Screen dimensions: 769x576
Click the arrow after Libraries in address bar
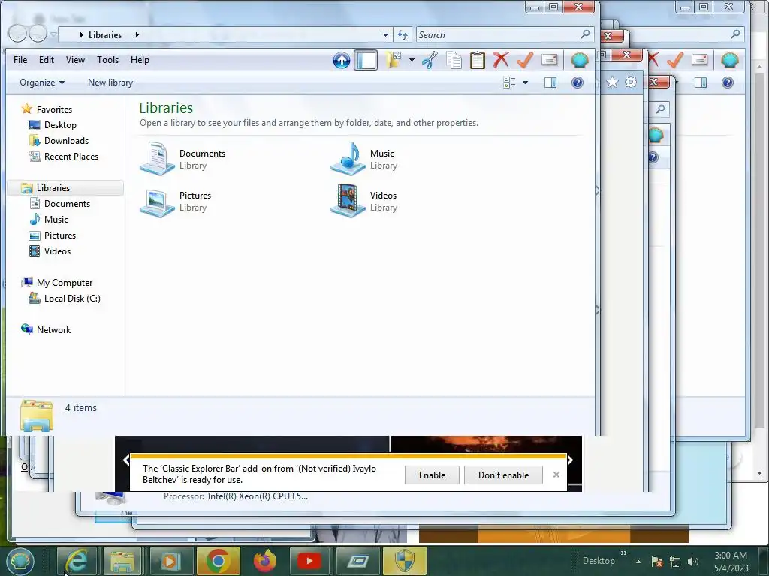pyautogui.click(x=137, y=34)
